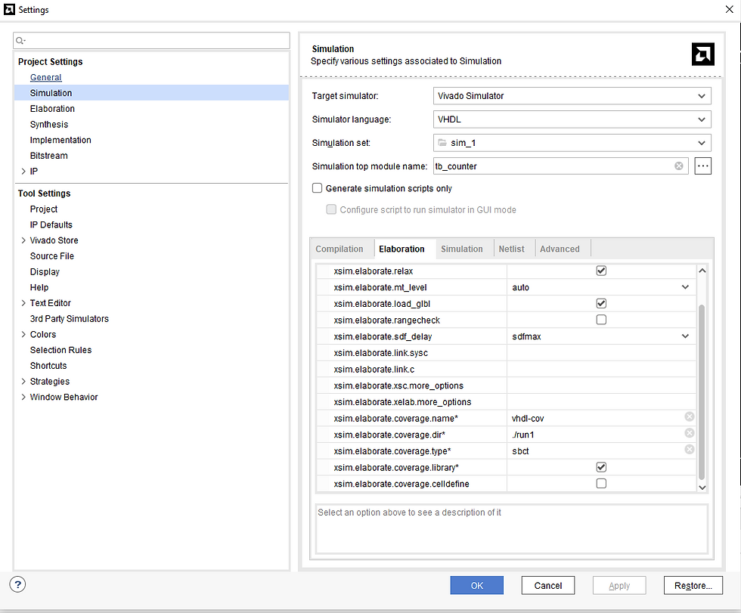Select the Elaboration tab
Viewport: 741px width, 613px height.
tap(402, 249)
